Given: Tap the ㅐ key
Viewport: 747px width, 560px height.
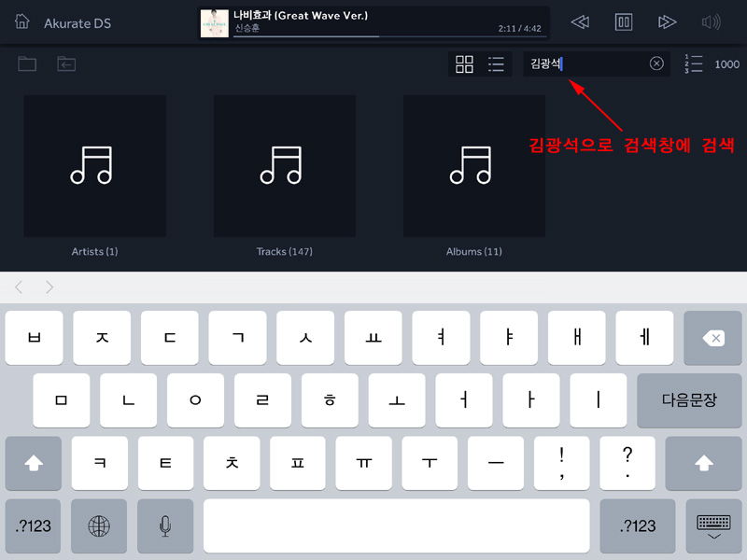Looking at the screenshot, I should point(577,338).
